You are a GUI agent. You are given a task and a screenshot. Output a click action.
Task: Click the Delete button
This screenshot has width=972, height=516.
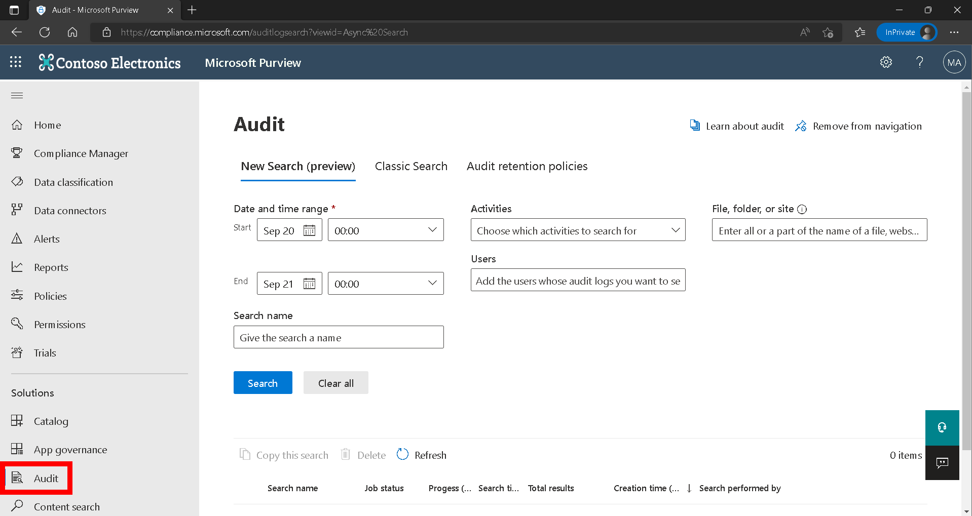[363, 455]
